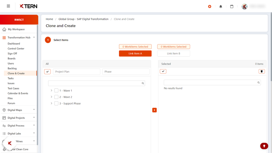This screenshot has height=153, width=272.
Task: Open Boards in sidebar
Action: 12,58
